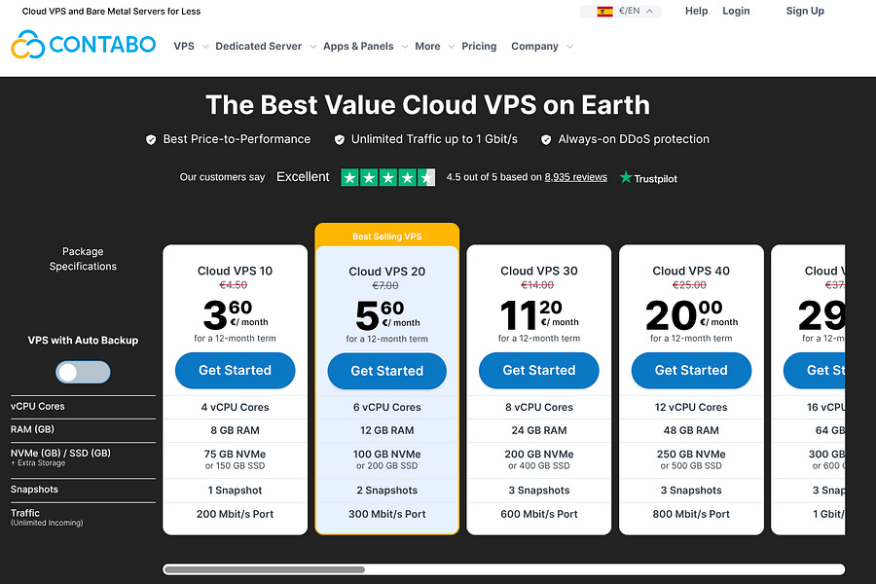Click the crossed-out €4.50 price
Viewport: 876px width, 584px height.
pos(234,285)
